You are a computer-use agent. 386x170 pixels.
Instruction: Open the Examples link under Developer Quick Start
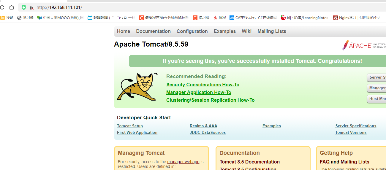(x=272, y=126)
